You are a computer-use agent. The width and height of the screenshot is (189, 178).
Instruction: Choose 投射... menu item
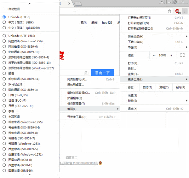pos(154,69)
